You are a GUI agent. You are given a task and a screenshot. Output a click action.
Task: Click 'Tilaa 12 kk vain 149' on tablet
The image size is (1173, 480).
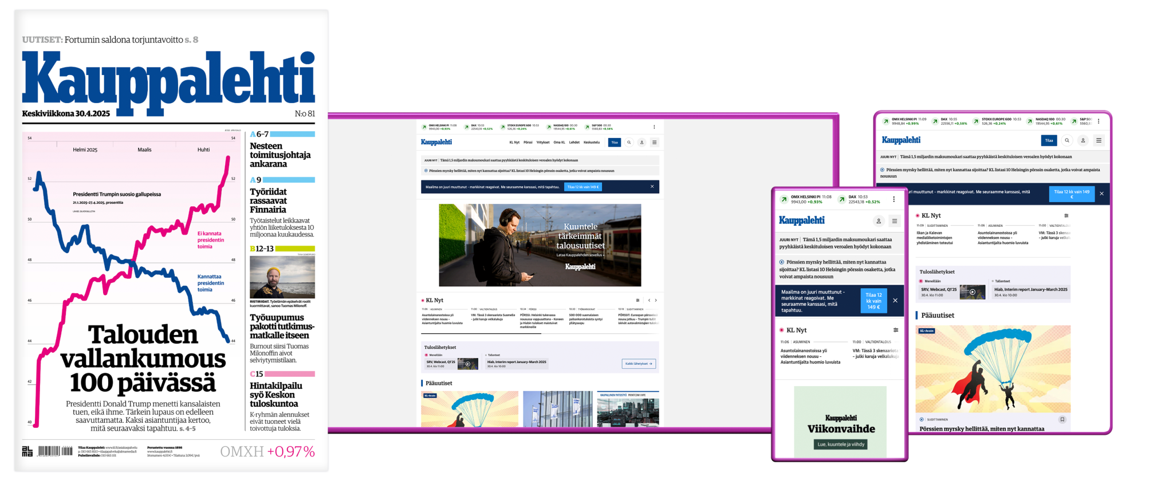[1072, 194]
